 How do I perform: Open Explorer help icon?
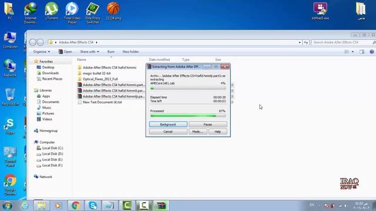click(x=372, y=52)
